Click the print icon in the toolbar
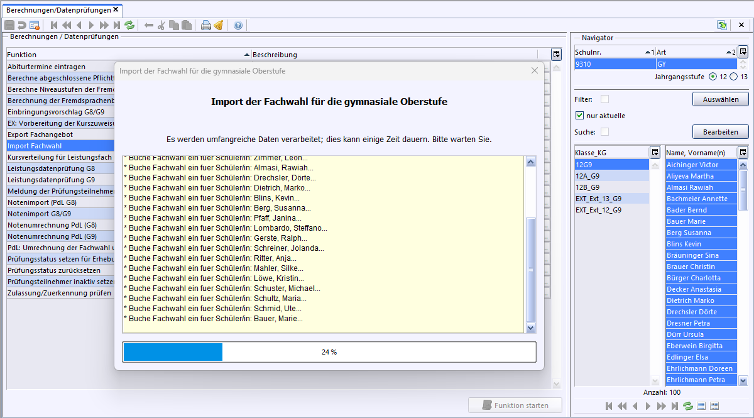 [205, 25]
